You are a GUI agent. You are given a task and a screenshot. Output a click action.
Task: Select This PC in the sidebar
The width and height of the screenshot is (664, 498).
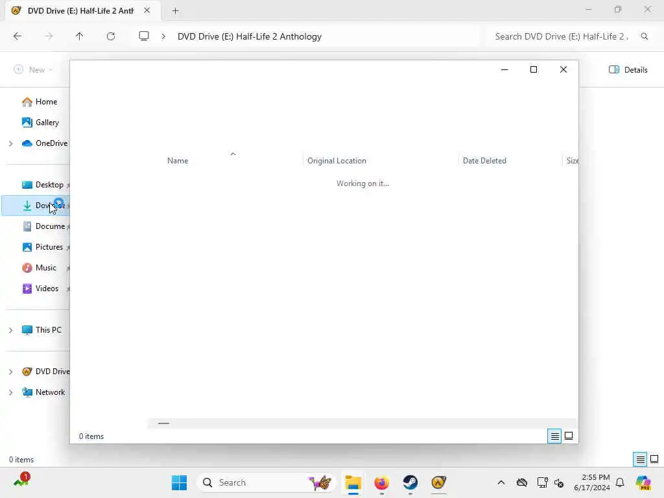[42, 330]
